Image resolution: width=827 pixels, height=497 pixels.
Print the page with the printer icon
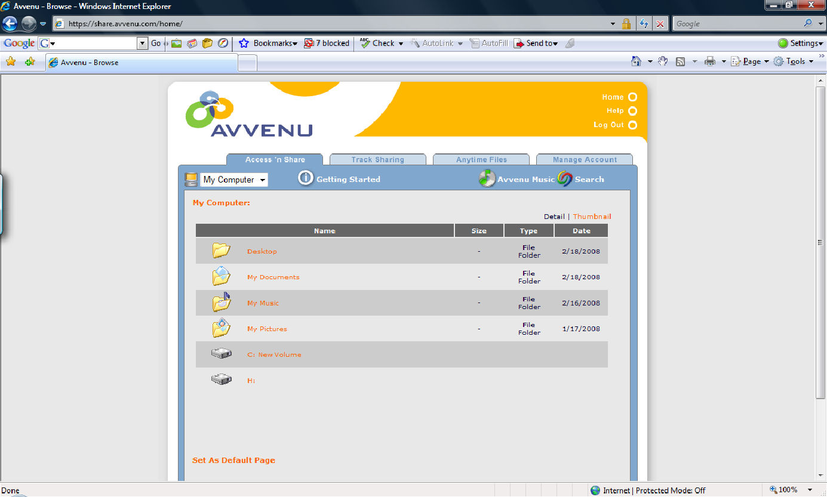pyautogui.click(x=710, y=61)
